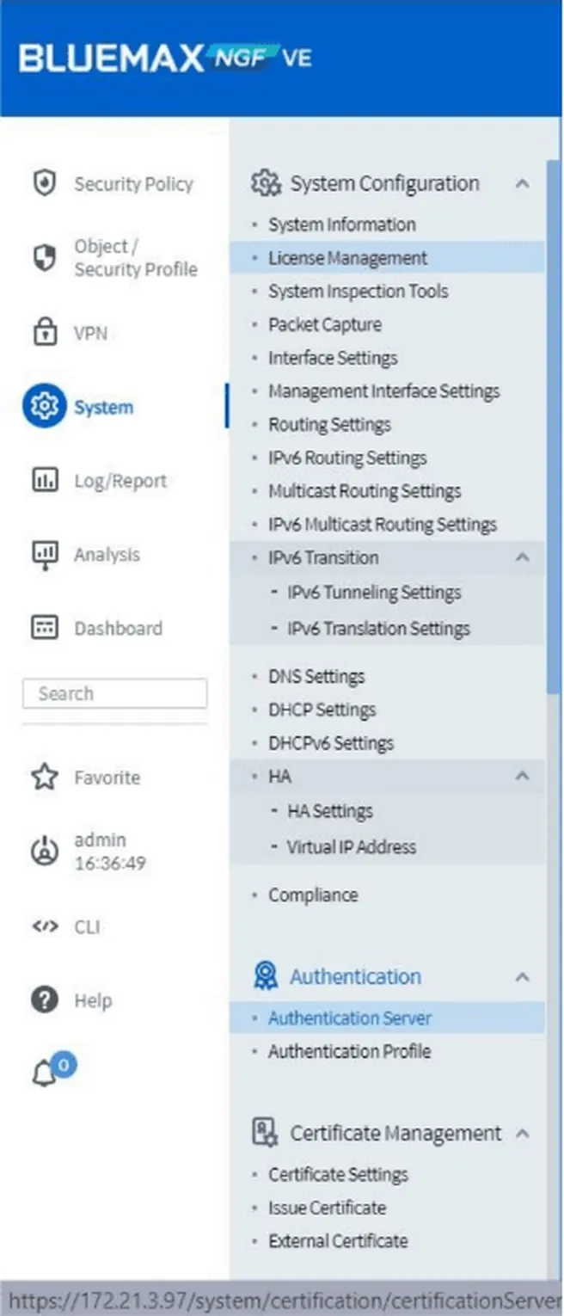Click the System Configuration gears icon
The height and width of the screenshot is (1316, 564).
pos(266,183)
